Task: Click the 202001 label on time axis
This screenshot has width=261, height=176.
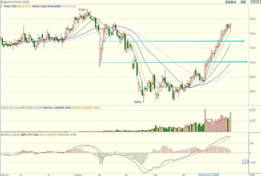Action: click(x=78, y=175)
